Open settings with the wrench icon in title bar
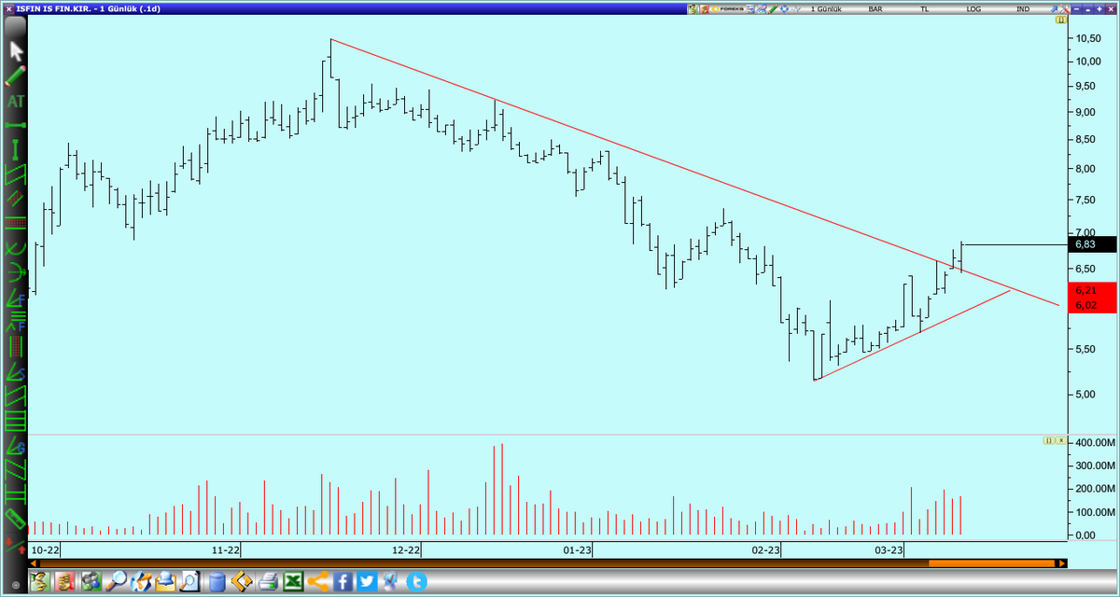This screenshot has width=1120, height=597. (x=1065, y=8)
